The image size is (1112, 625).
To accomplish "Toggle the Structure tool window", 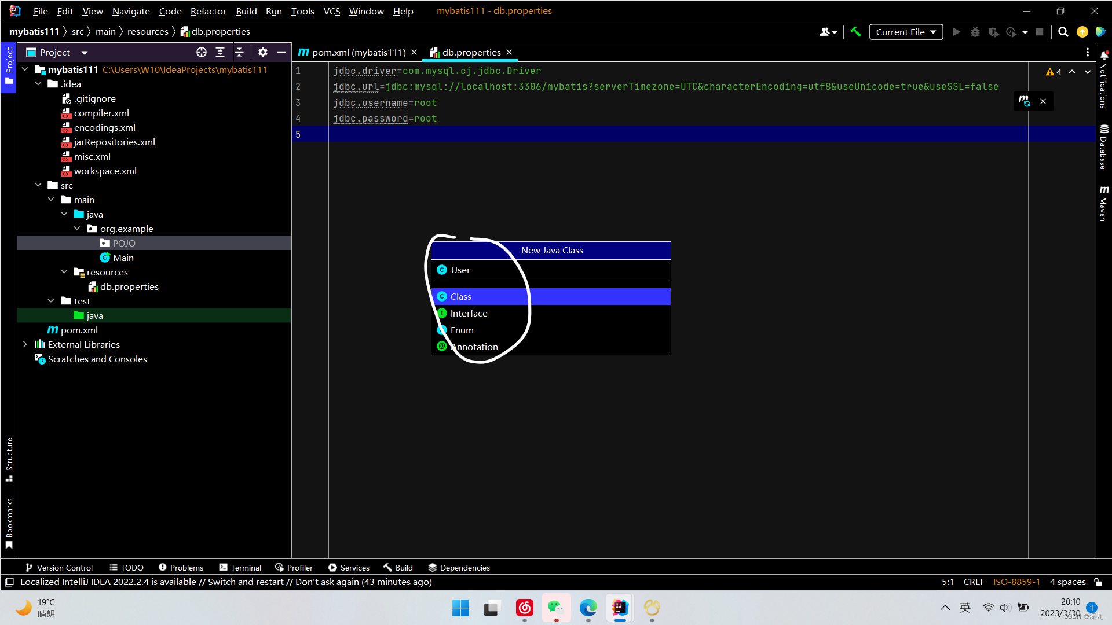I will pos(9,459).
